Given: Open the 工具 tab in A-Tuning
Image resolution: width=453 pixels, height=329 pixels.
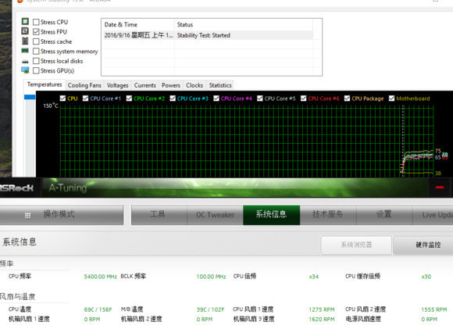Looking at the screenshot, I should pos(159,215).
